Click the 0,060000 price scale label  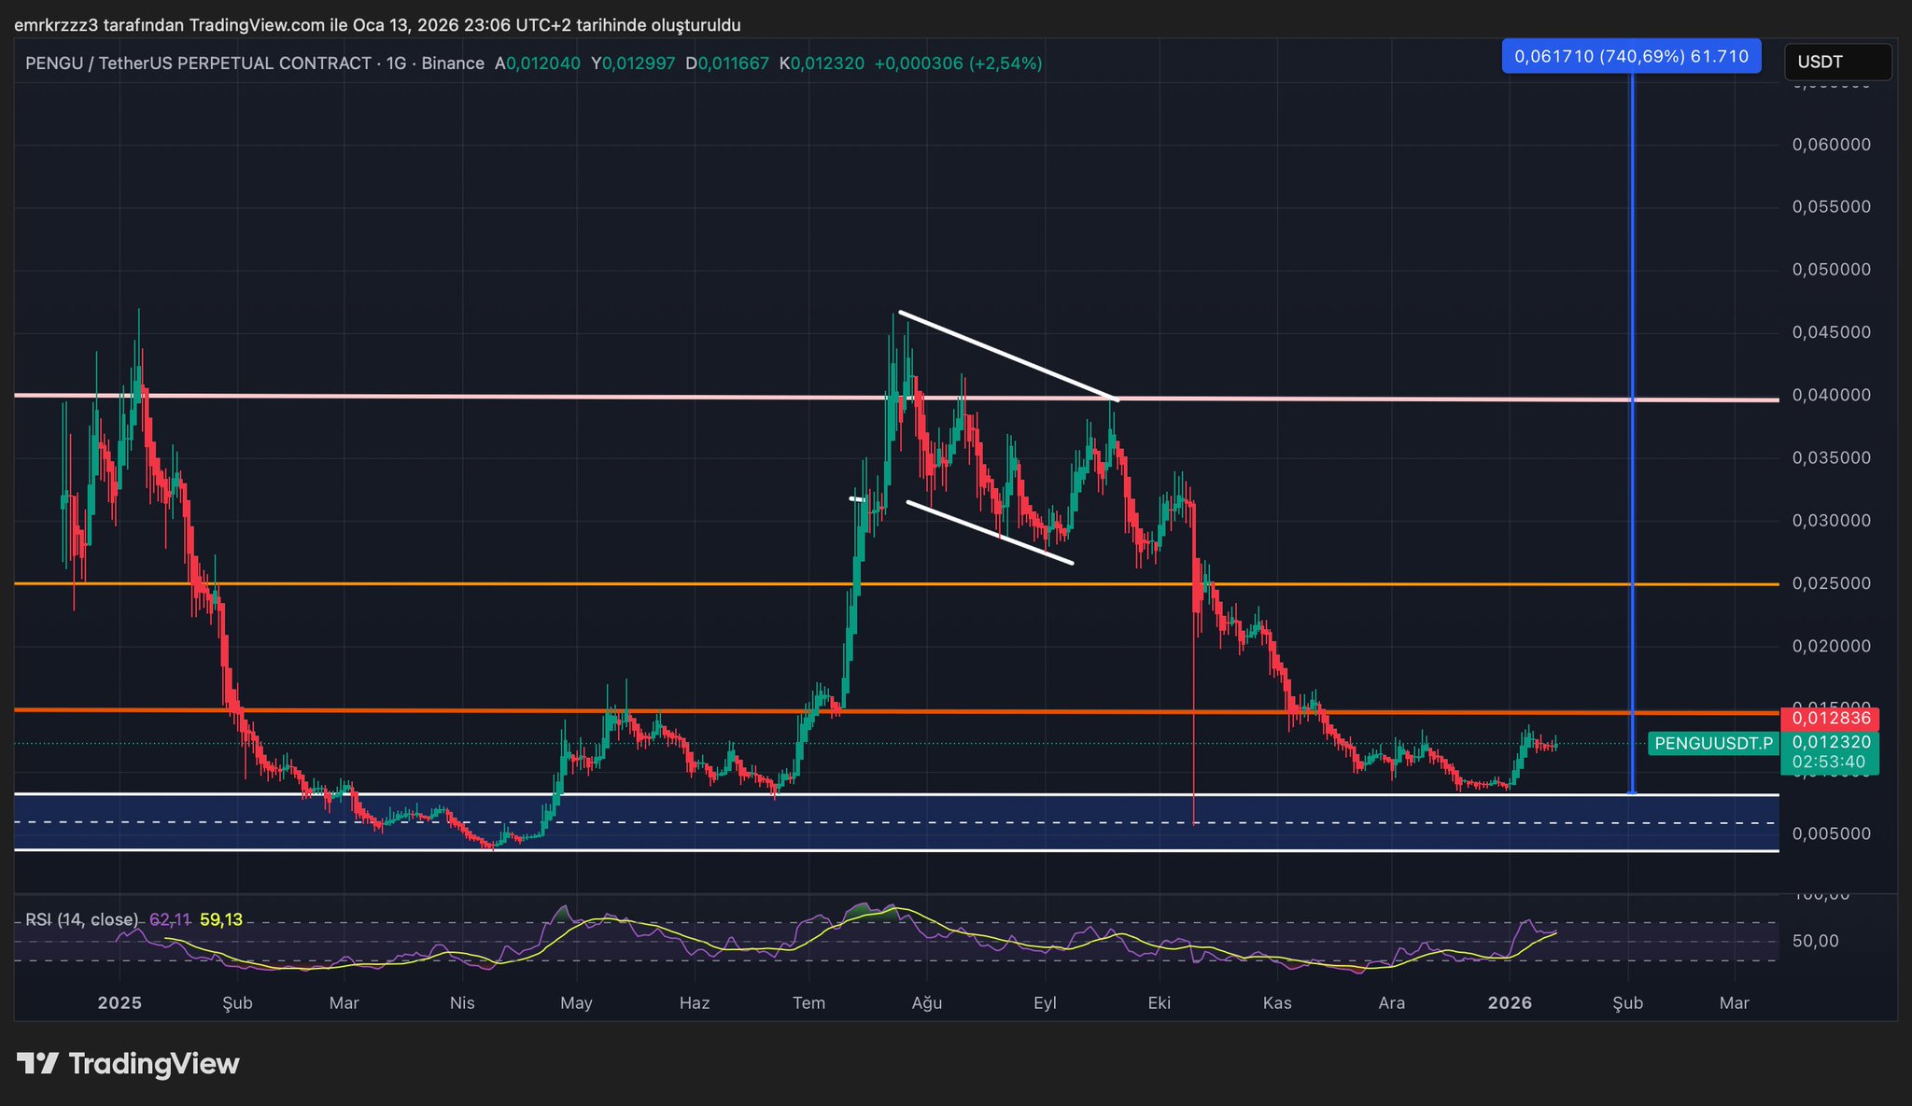pyautogui.click(x=1831, y=145)
